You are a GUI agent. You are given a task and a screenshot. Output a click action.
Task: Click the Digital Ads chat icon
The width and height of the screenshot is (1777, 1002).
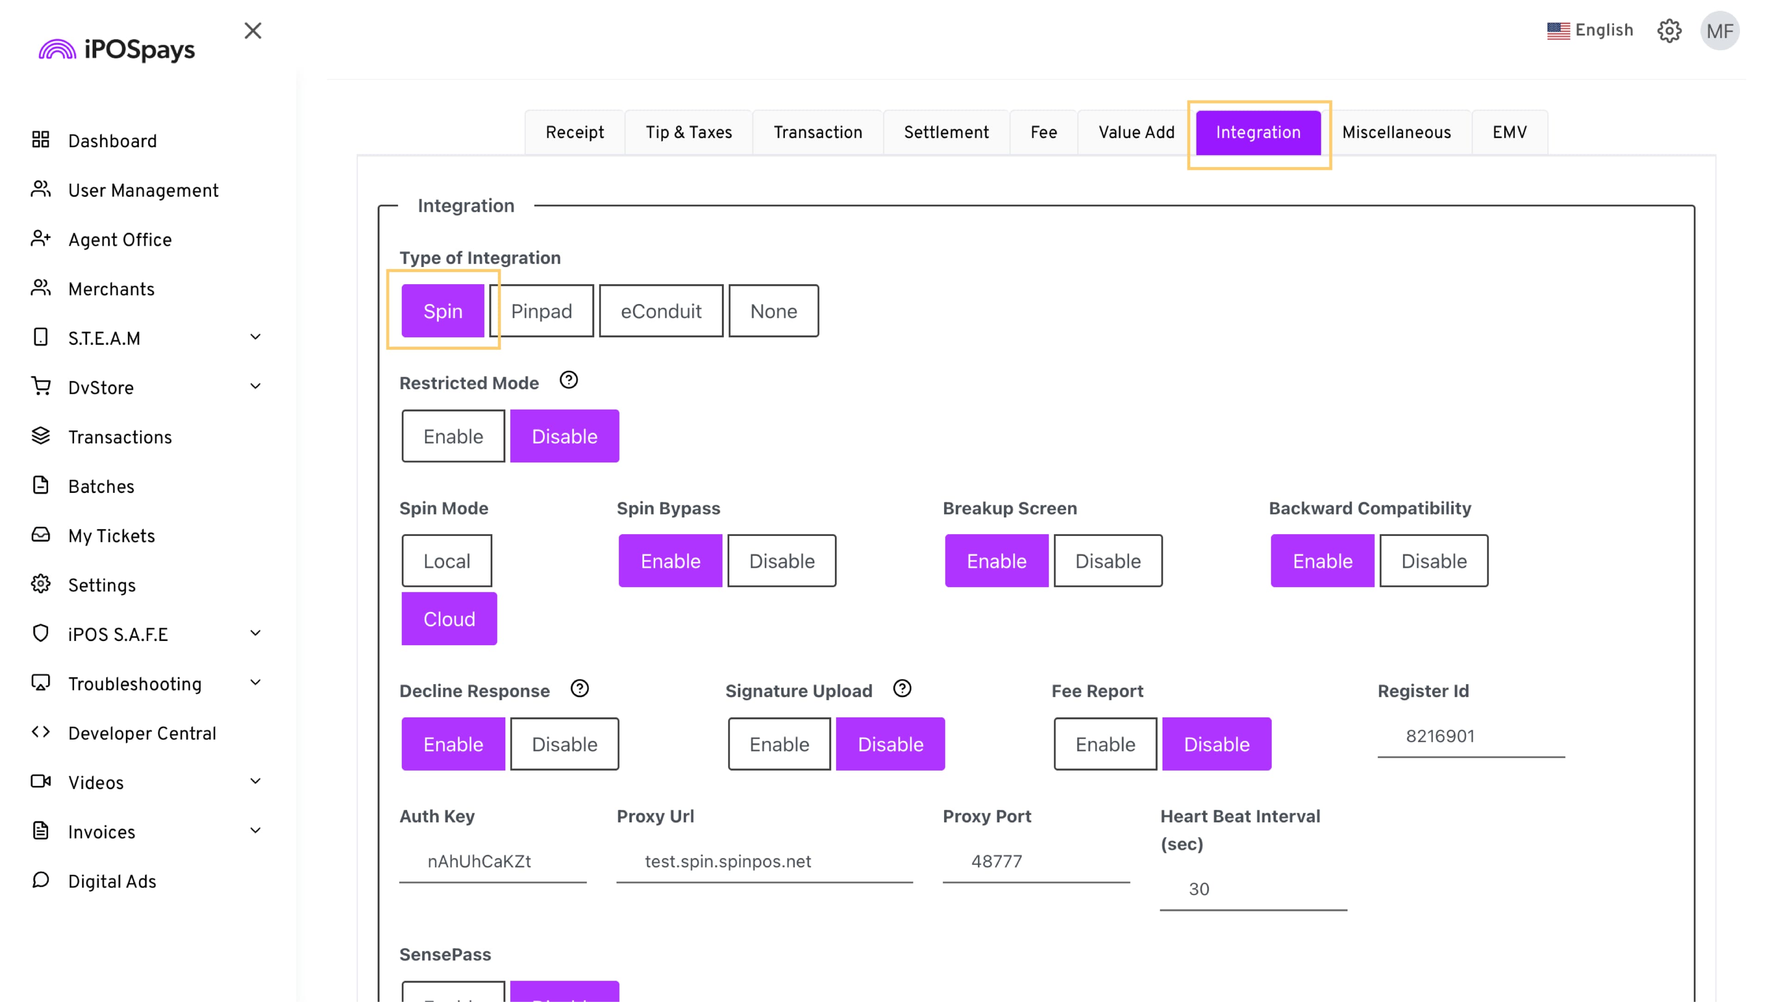click(x=41, y=880)
